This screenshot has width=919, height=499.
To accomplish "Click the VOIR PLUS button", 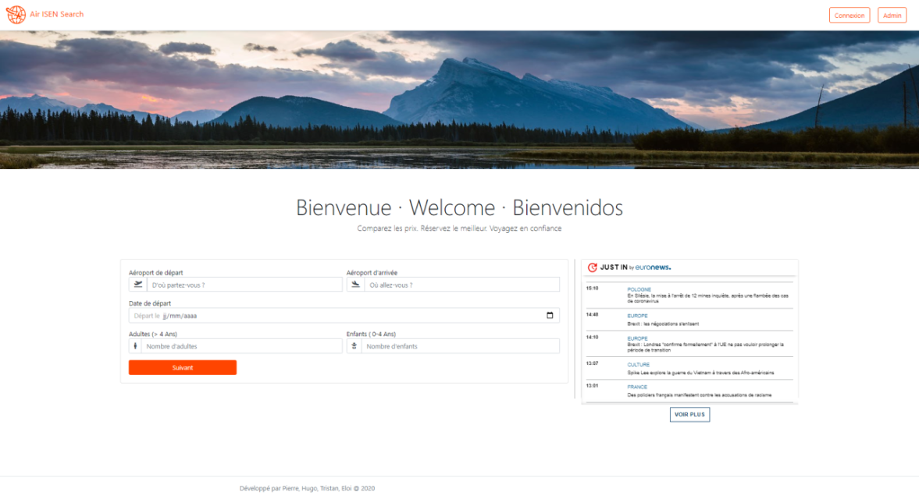I will (689, 414).
